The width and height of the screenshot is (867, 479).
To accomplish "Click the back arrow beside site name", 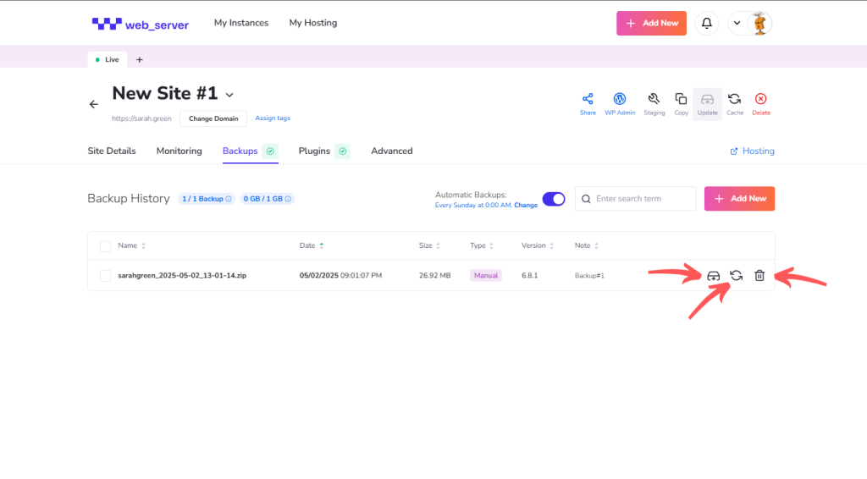I will coord(94,104).
